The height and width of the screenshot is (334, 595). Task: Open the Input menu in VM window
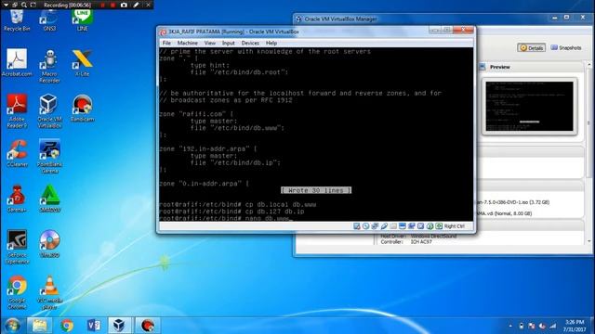229,43
